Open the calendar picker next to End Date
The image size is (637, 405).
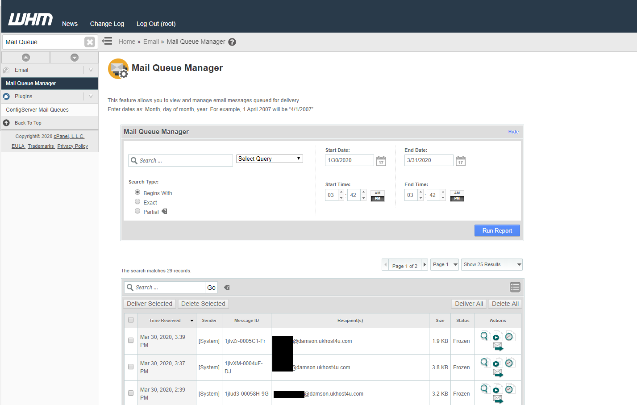pyautogui.click(x=460, y=160)
